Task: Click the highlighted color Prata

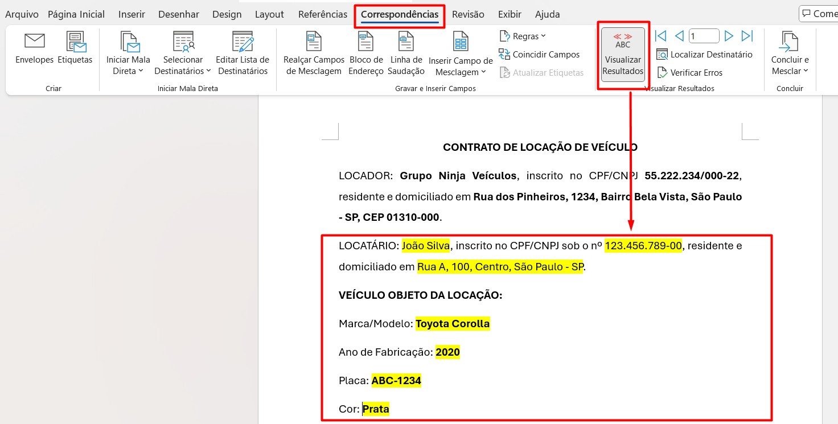Action: (376, 409)
